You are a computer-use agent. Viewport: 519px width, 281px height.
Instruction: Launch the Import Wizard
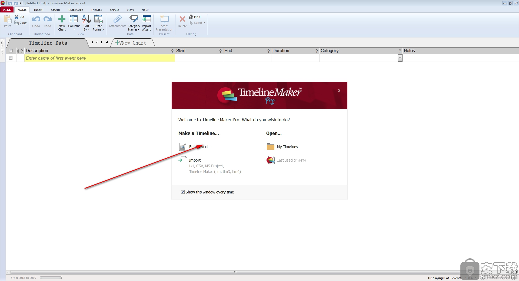(x=147, y=23)
